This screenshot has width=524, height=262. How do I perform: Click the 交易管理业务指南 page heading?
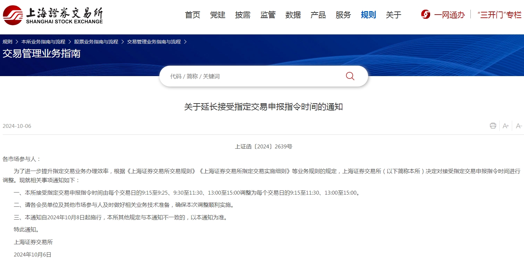coord(41,54)
